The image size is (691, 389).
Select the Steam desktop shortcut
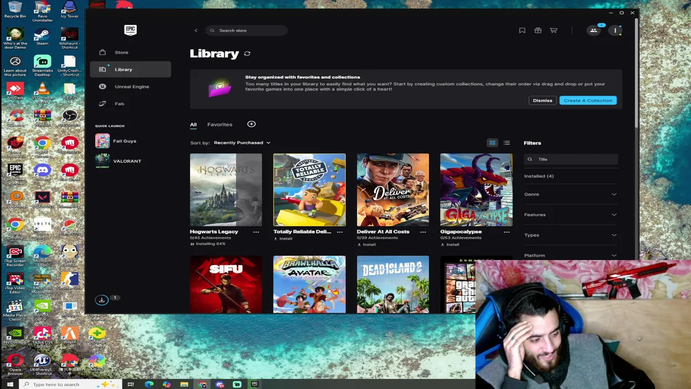(x=42, y=38)
